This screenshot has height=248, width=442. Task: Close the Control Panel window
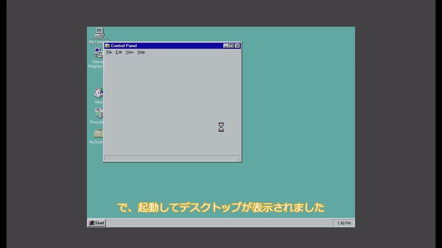pyautogui.click(x=237, y=46)
